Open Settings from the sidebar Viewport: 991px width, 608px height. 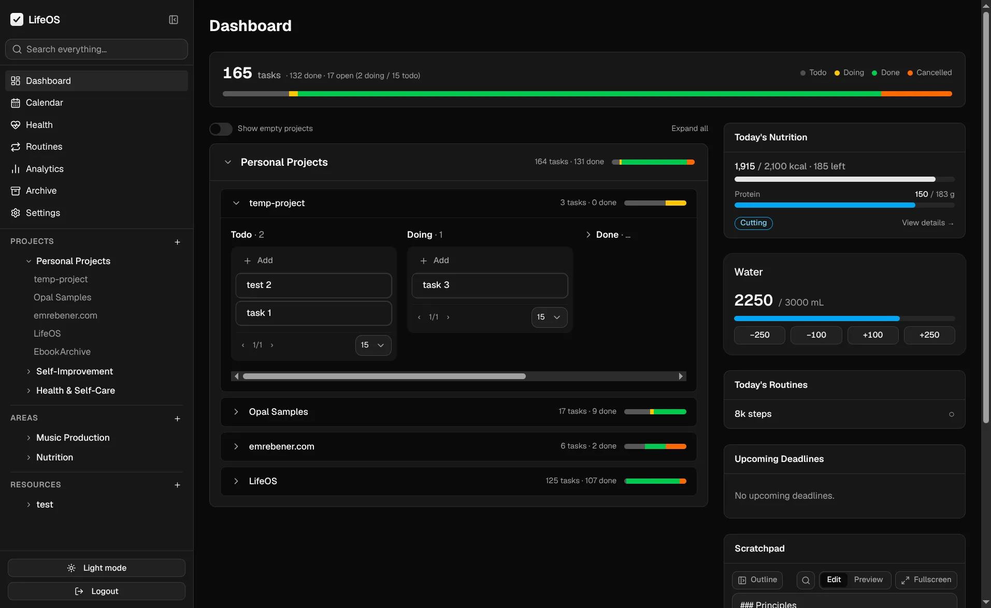[x=96, y=213]
